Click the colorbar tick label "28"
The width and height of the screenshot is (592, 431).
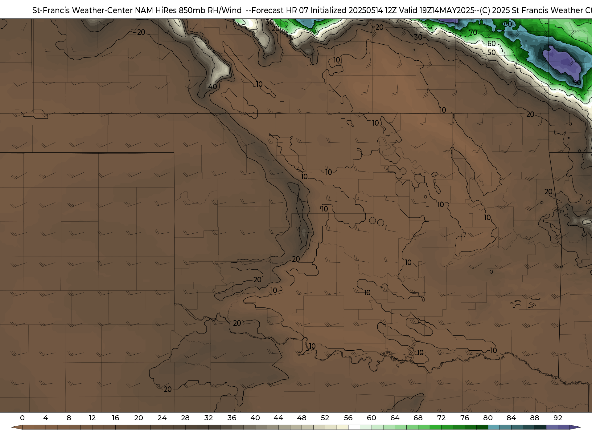pos(185,418)
